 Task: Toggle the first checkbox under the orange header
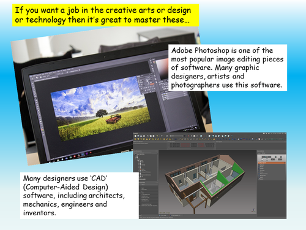point(259,165)
